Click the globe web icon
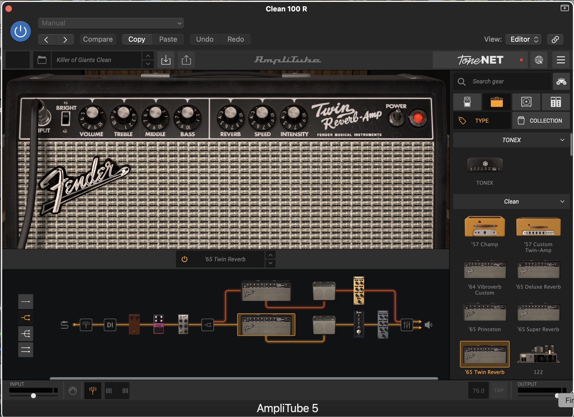This screenshot has height=417, width=574. pyautogui.click(x=539, y=60)
